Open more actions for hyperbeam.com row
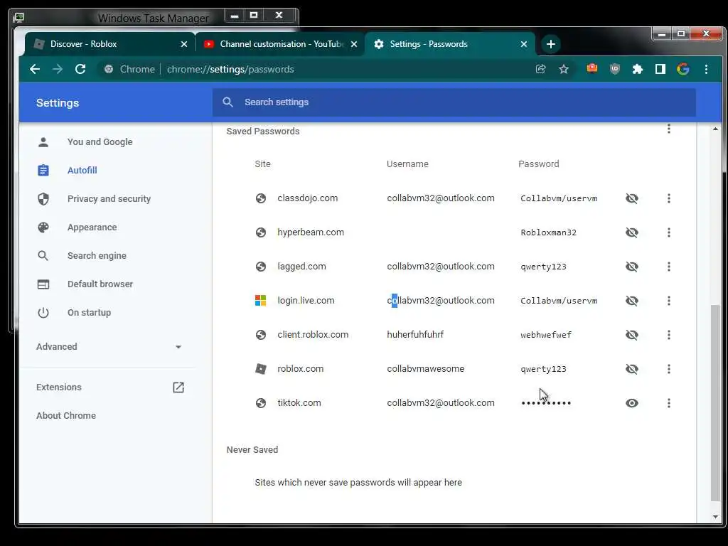Screen dimensions: 728x546 [668, 232]
